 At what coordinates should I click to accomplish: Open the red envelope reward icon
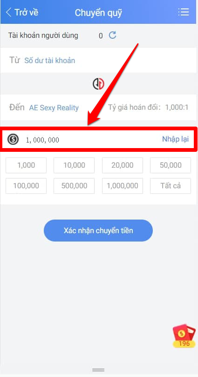click(184, 335)
